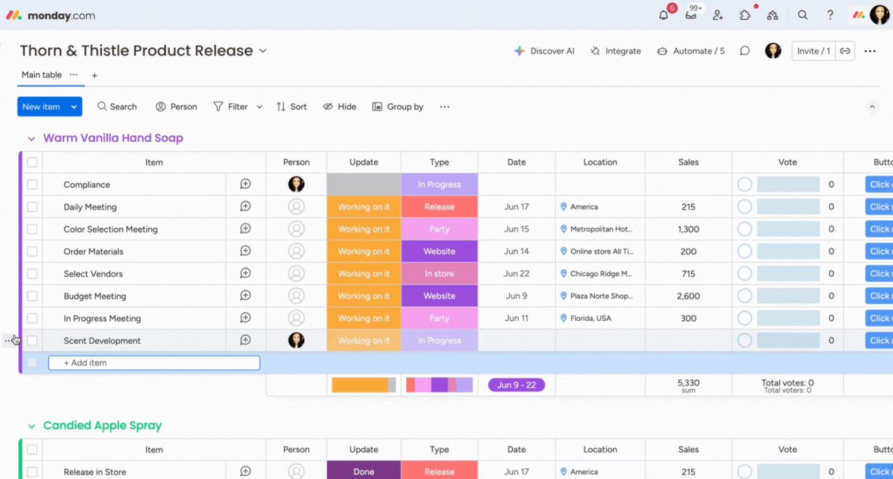Image resolution: width=893 pixels, height=479 pixels.
Task: Switch to Main table tab
Action: (42, 75)
